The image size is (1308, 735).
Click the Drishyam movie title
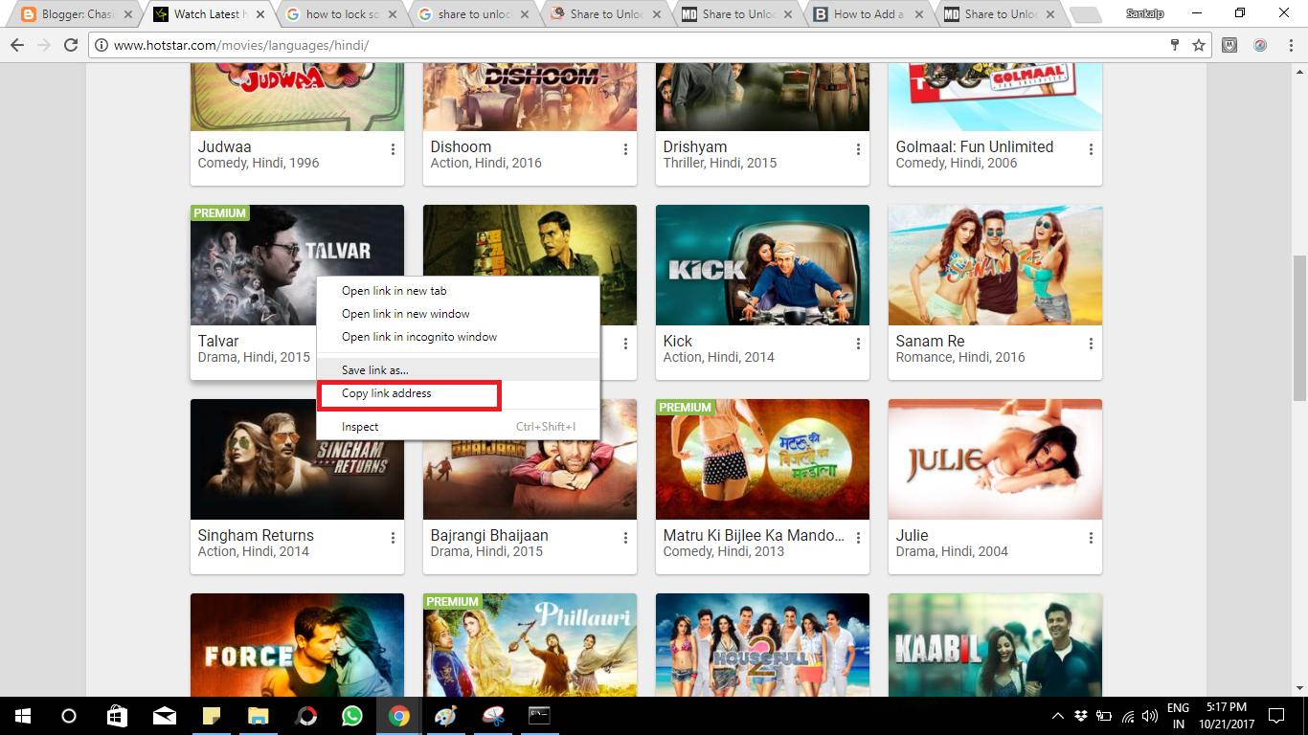coord(695,146)
